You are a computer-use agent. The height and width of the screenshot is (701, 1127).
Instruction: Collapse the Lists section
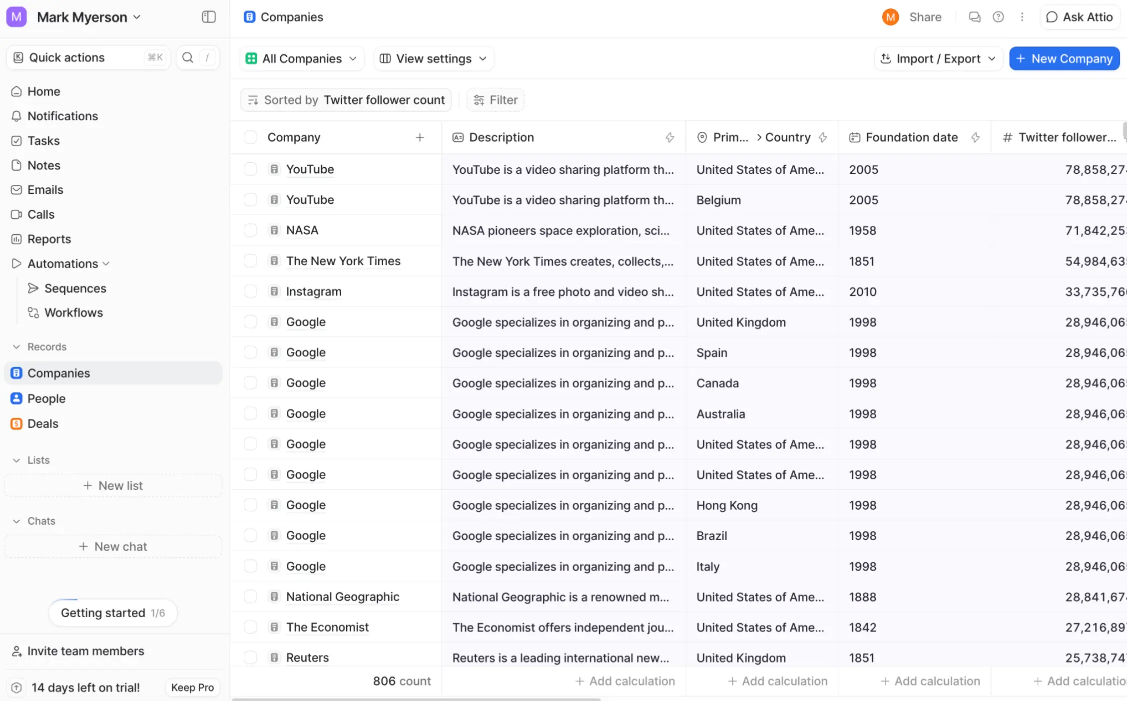pyautogui.click(x=16, y=460)
